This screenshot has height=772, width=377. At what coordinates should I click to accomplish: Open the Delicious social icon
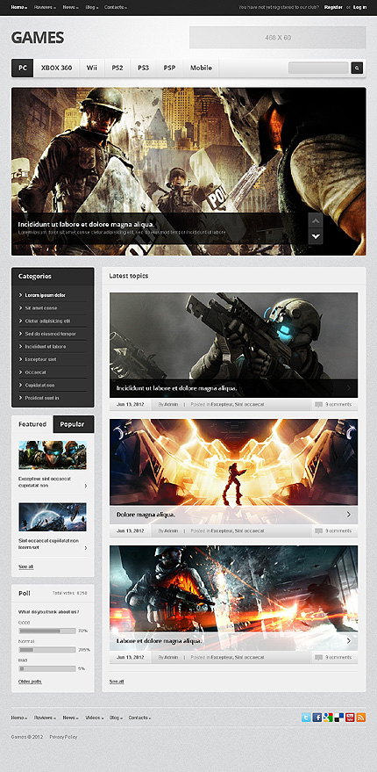click(338, 718)
